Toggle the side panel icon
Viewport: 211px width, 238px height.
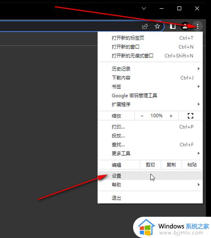coord(173,26)
